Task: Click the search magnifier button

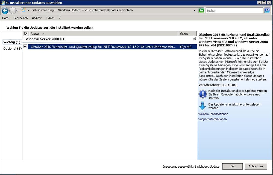Action: (267, 10)
